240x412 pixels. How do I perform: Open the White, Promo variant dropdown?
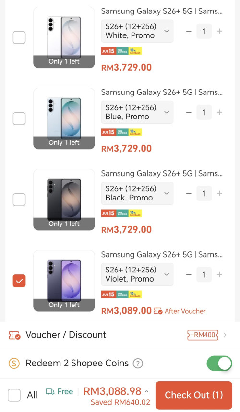click(137, 31)
